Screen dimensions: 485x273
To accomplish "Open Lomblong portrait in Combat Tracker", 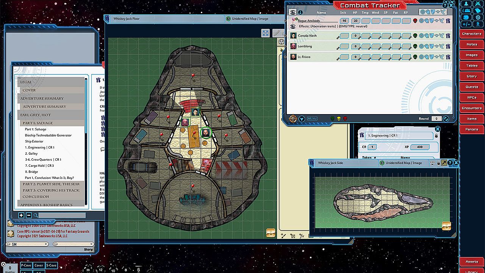I will 293,46.
